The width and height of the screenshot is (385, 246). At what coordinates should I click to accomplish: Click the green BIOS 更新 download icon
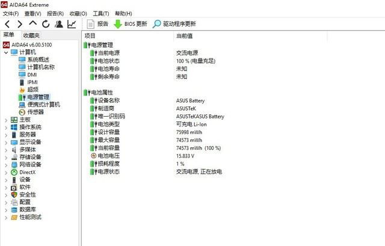tap(118, 24)
